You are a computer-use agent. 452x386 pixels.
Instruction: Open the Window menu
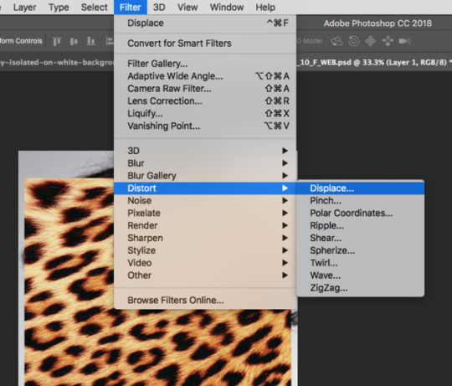pyautogui.click(x=227, y=8)
